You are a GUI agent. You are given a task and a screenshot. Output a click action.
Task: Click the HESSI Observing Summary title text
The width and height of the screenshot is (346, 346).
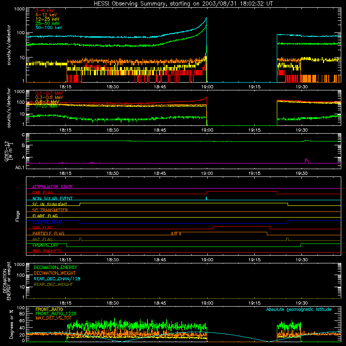[x=183, y=4]
